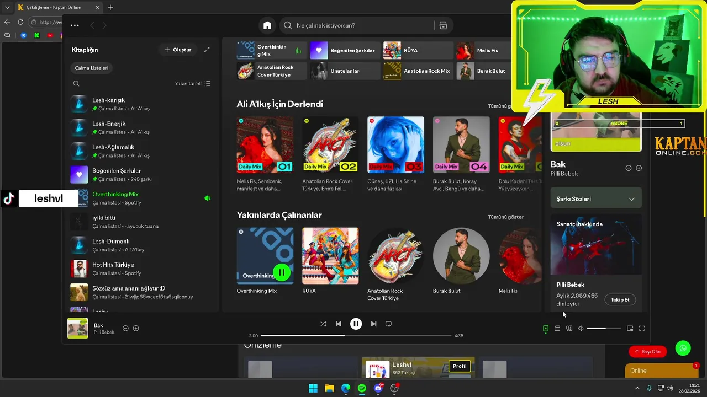Open Melis Fis shortcut tile
The width and height of the screenshot is (707, 397).
point(484,50)
